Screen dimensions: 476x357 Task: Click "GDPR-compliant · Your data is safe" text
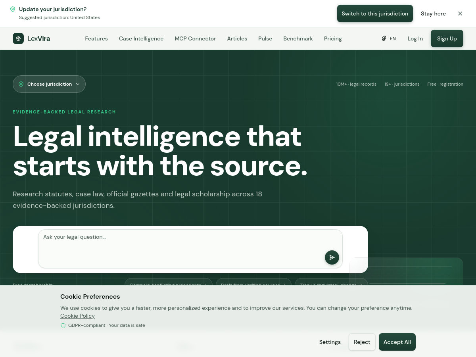106,325
